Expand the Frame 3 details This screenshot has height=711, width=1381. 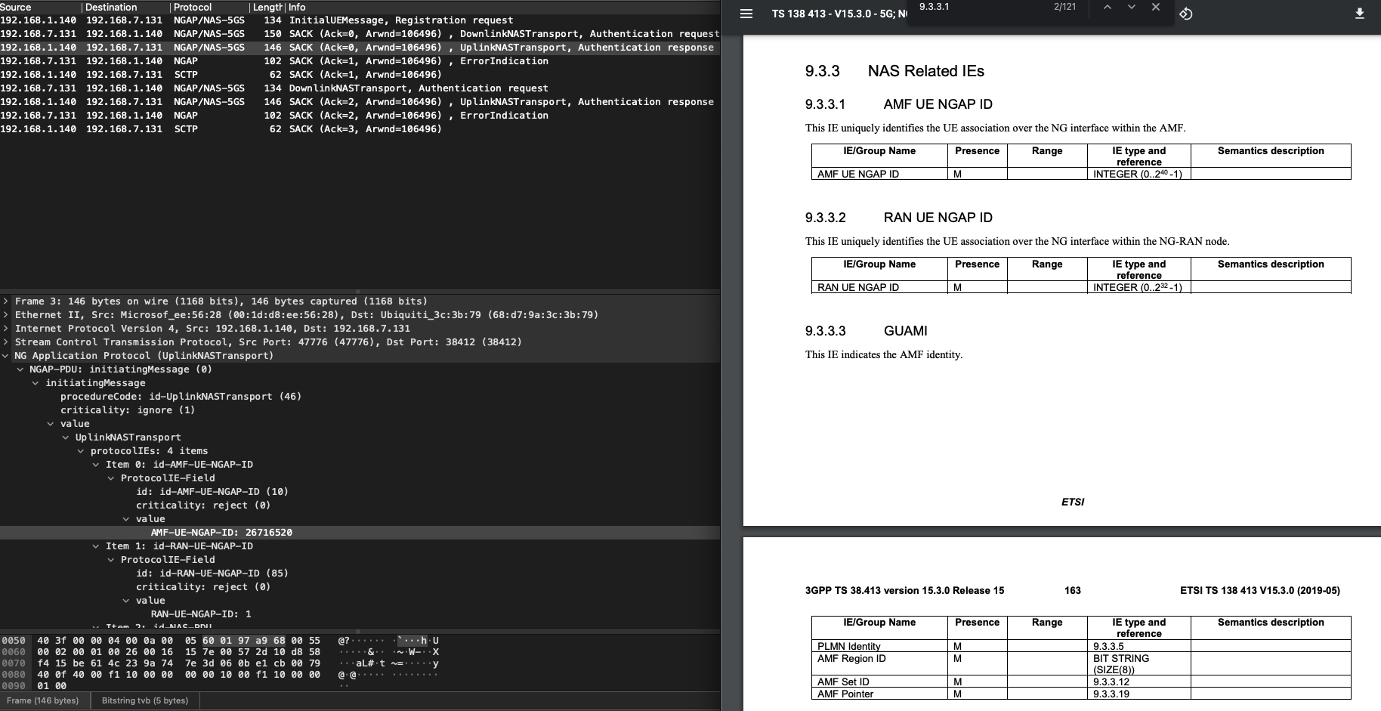tap(5, 301)
